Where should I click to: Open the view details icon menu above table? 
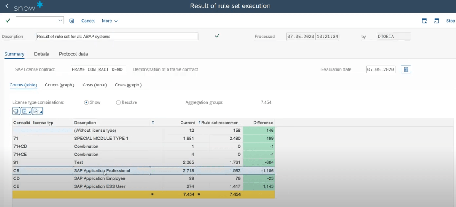(26, 111)
